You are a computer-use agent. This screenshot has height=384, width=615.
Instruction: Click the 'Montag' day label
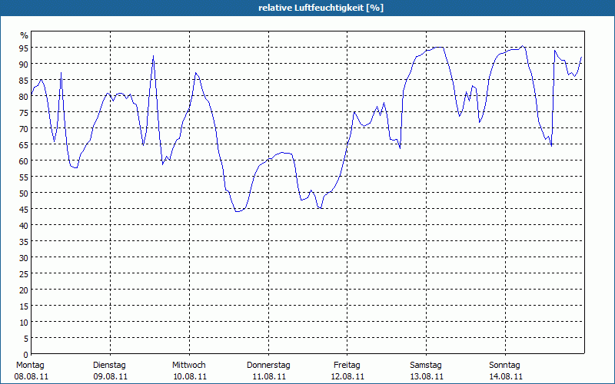click(30, 366)
